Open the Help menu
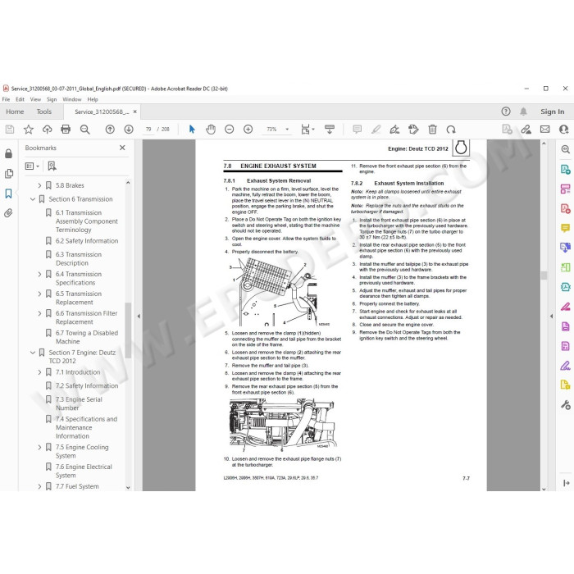574x574 pixels. click(x=93, y=99)
